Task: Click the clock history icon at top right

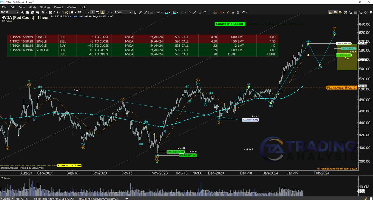Action: click(x=361, y=12)
